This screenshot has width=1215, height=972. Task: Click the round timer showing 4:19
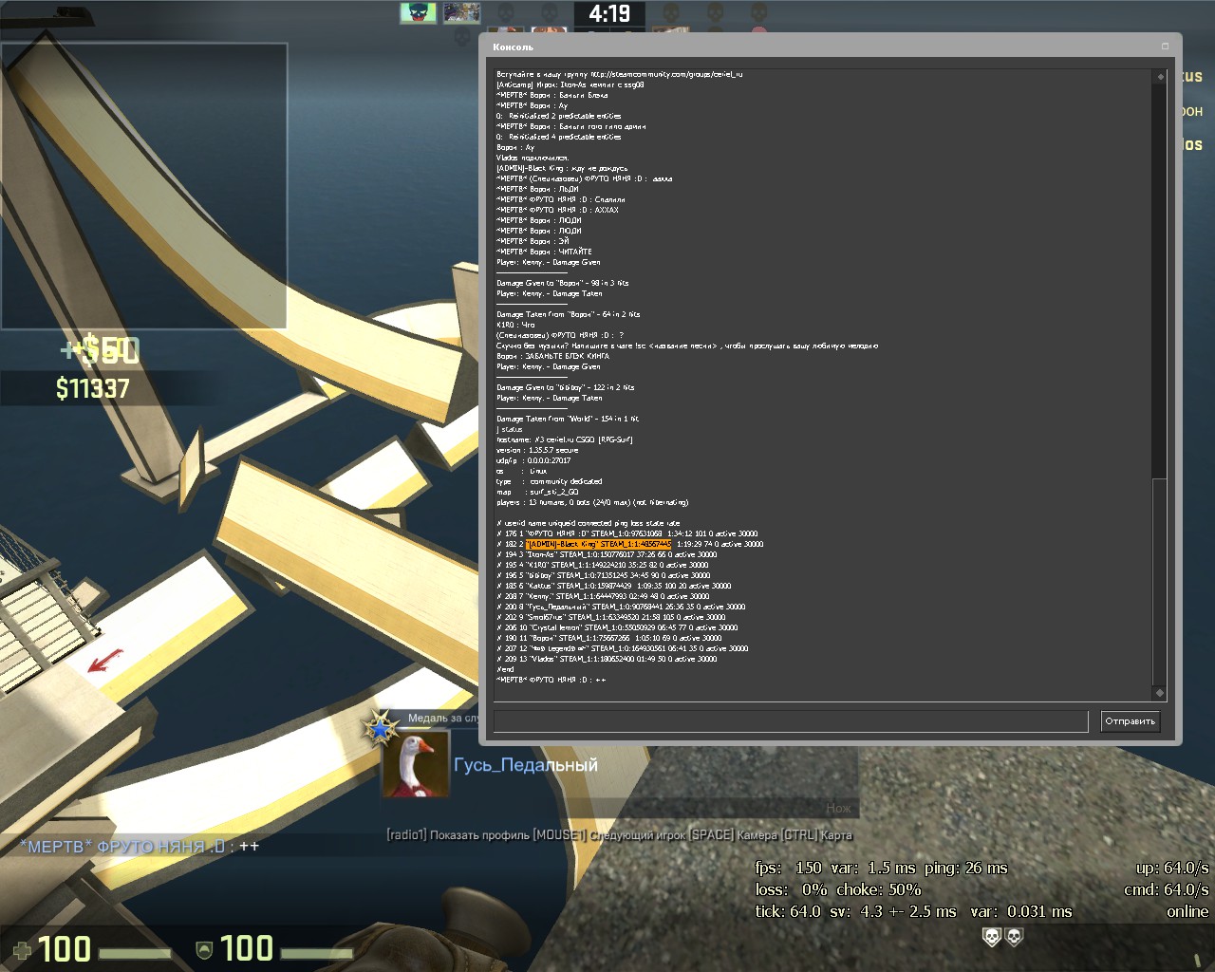coord(608,14)
